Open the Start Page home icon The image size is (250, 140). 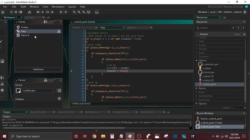pos(3,12)
